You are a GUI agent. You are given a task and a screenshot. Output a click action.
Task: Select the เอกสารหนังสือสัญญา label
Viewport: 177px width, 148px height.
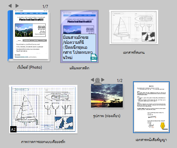151,140
